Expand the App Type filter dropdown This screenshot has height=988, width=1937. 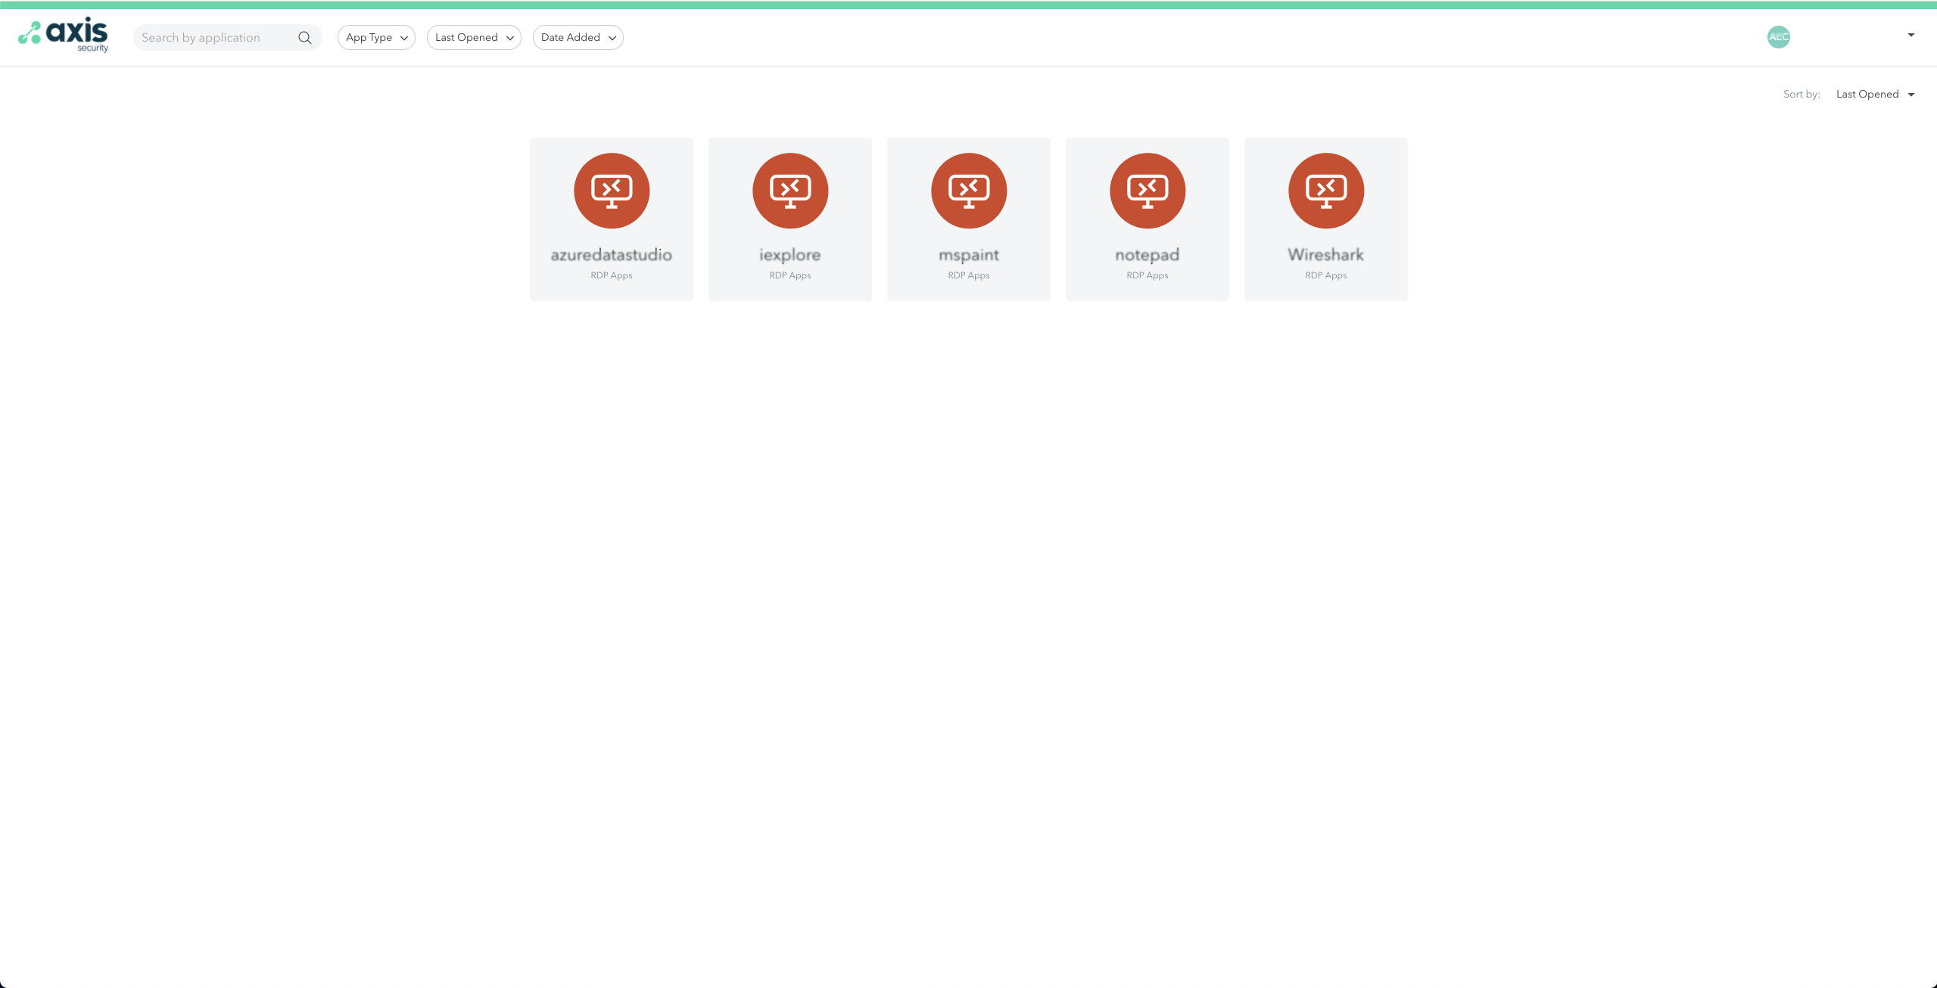tap(376, 38)
